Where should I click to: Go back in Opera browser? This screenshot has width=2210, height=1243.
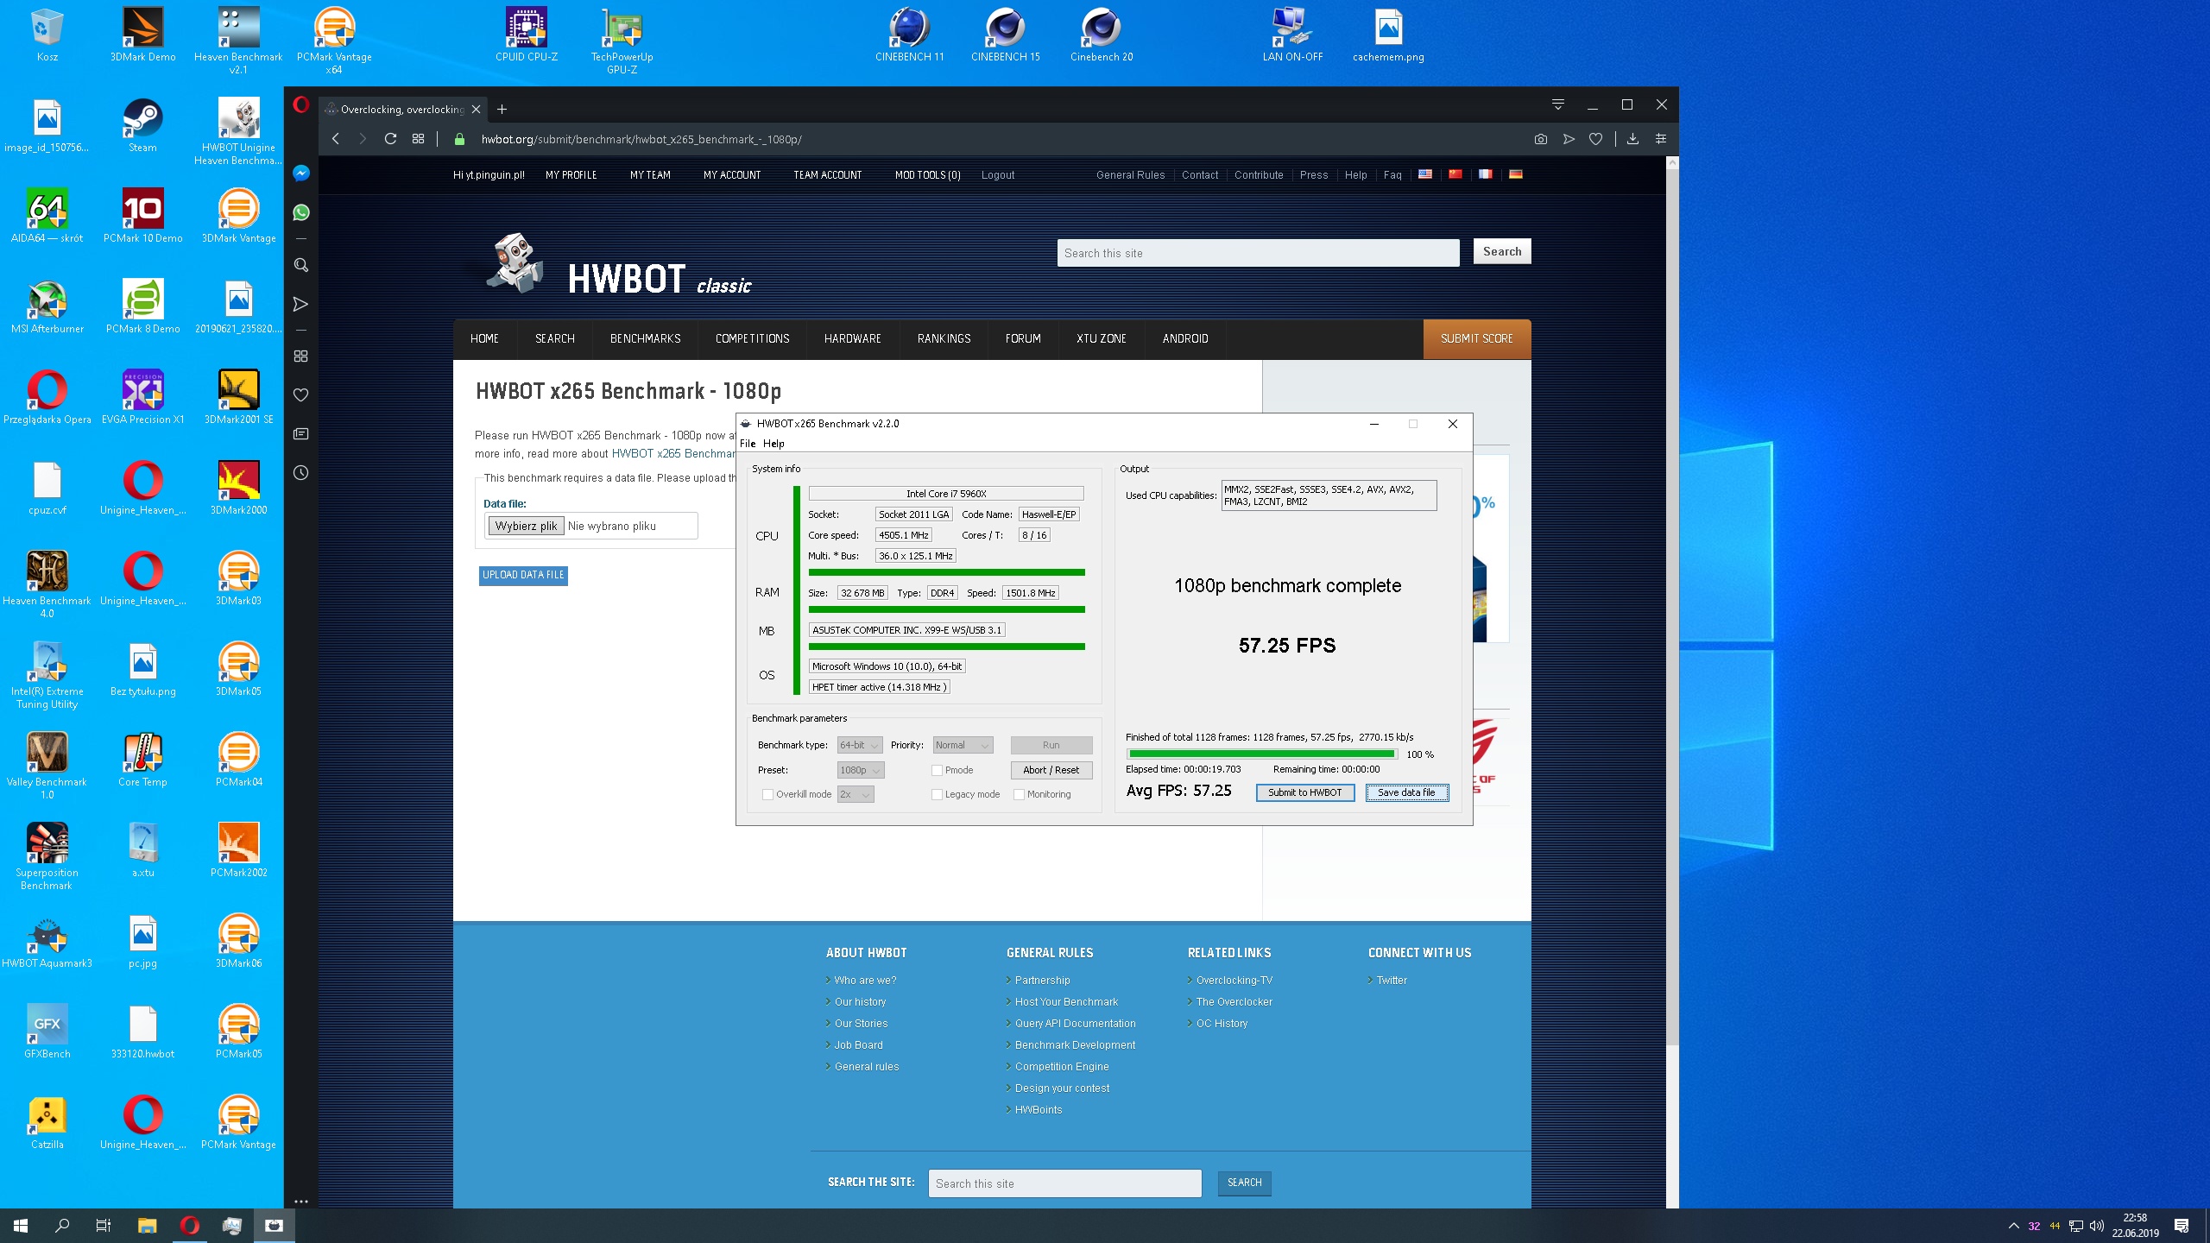336,139
